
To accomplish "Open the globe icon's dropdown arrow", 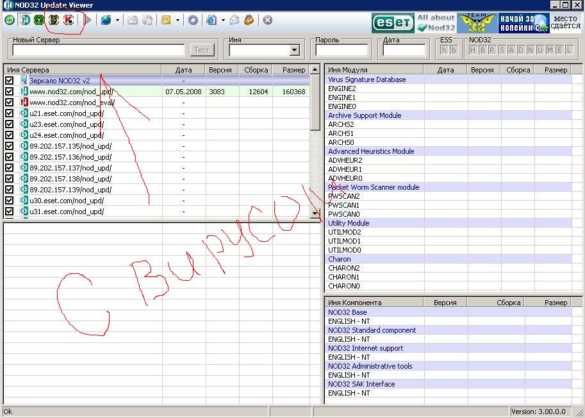I will (x=117, y=20).
